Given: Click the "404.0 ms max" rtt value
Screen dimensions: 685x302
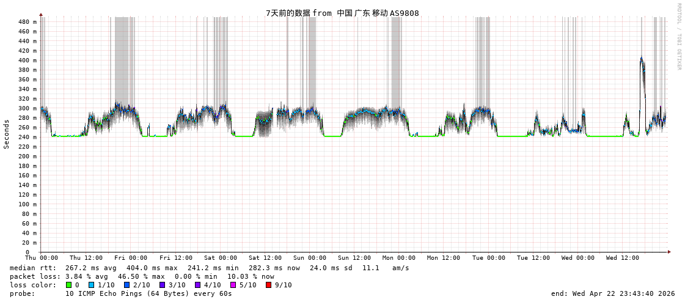Looking at the screenshot, I should click(152, 268).
